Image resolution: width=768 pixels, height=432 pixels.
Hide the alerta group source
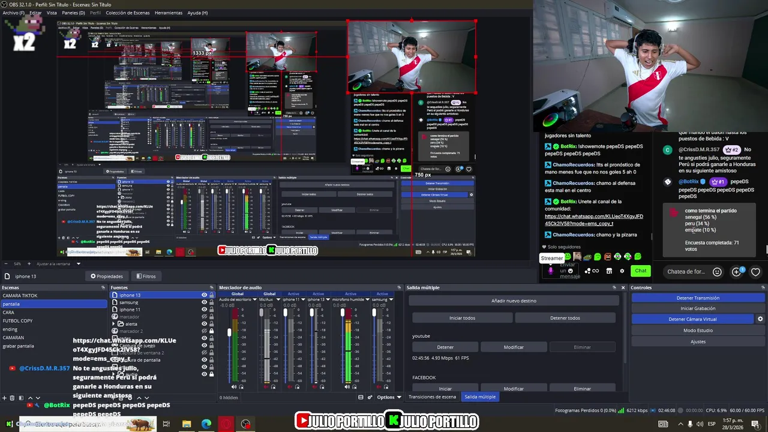click(204, 324)
